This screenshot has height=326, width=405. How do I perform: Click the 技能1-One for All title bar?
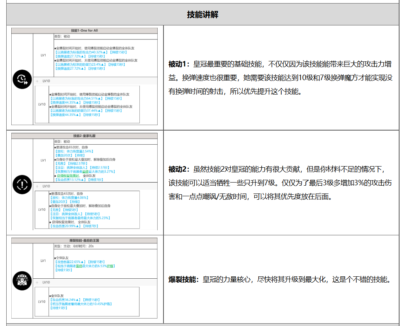click(x=84, y=30)
